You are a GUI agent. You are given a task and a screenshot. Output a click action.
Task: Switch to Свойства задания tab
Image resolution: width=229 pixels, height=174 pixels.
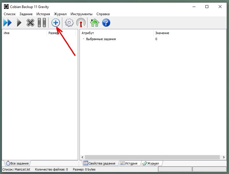[x=100, y=163]
